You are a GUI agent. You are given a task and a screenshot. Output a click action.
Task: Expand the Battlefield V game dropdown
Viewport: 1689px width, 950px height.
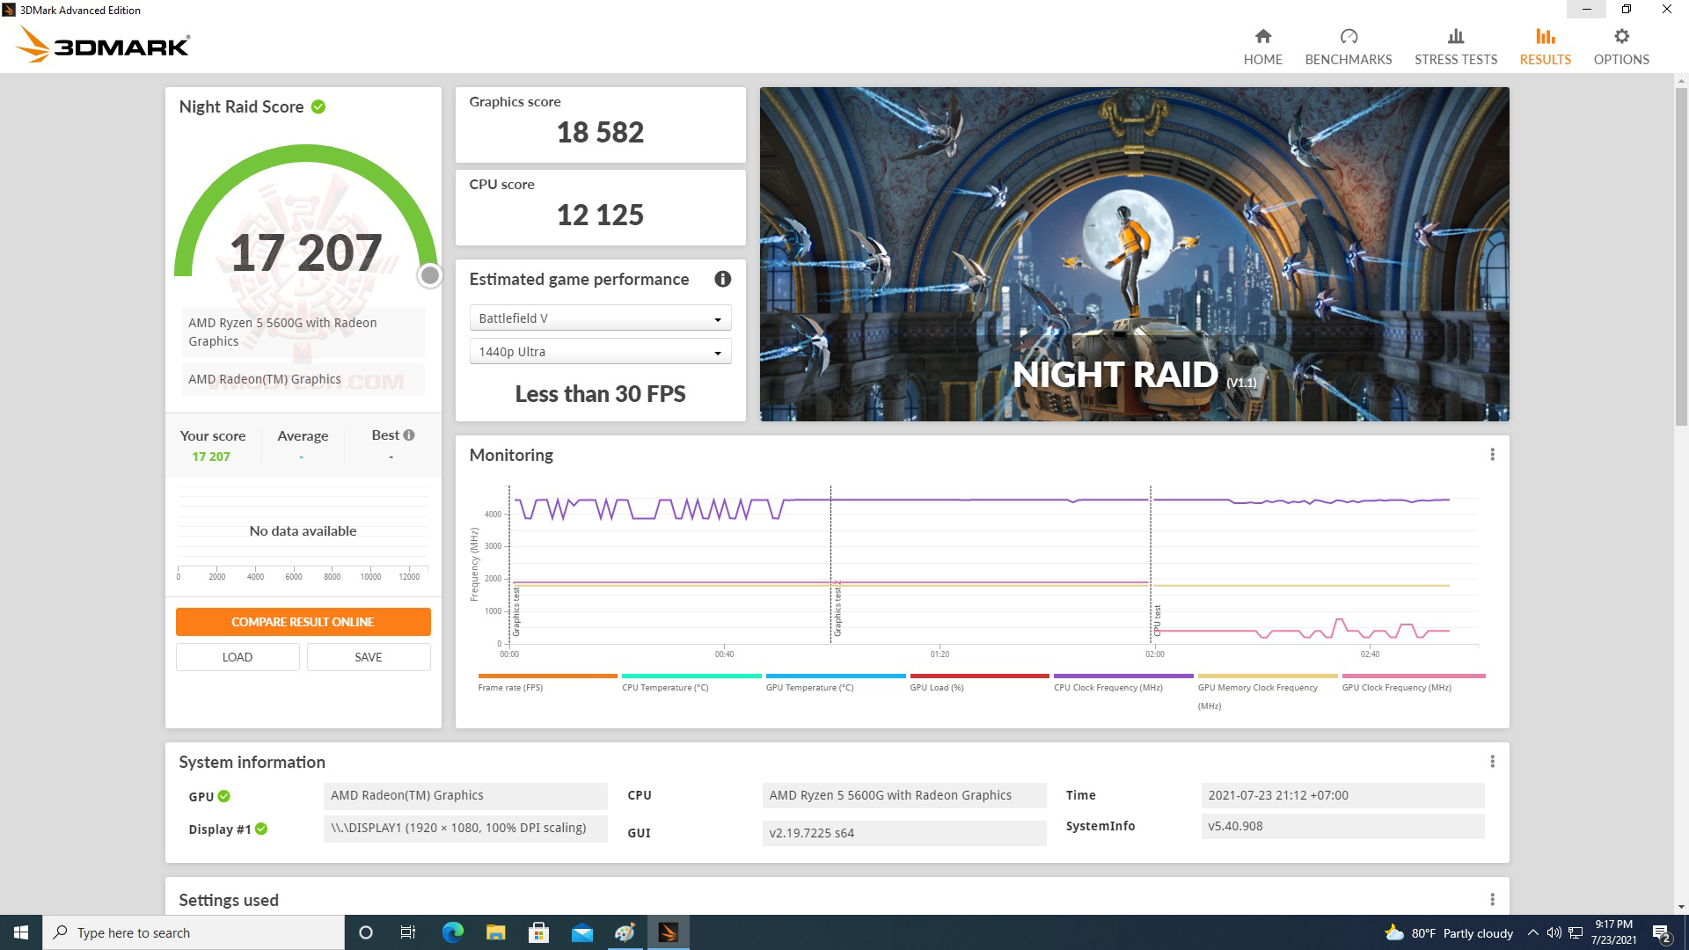point(600,318)
